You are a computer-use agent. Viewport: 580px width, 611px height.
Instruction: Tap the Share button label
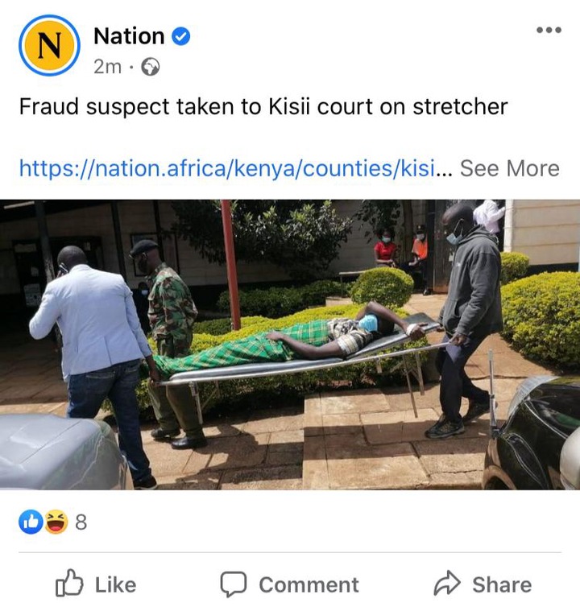point(502,585)
